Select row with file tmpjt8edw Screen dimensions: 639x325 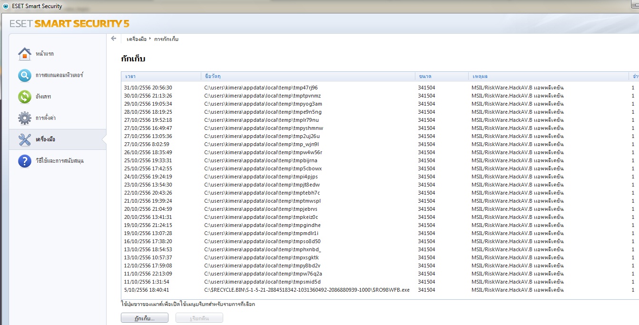tap(380, 185)
